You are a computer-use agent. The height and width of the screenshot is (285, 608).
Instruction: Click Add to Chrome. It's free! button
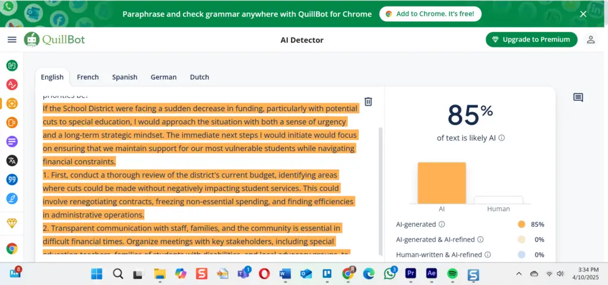(x=430, y=14)
